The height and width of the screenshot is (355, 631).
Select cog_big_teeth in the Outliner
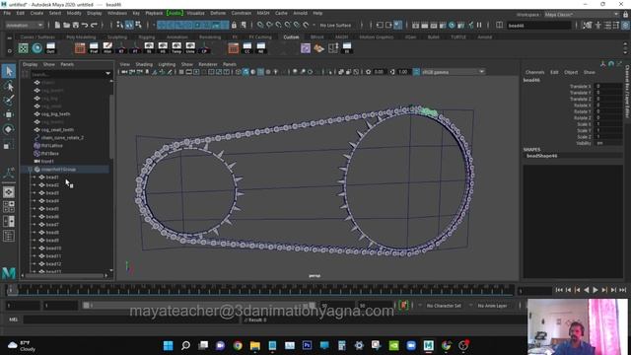tap(56, 114)
